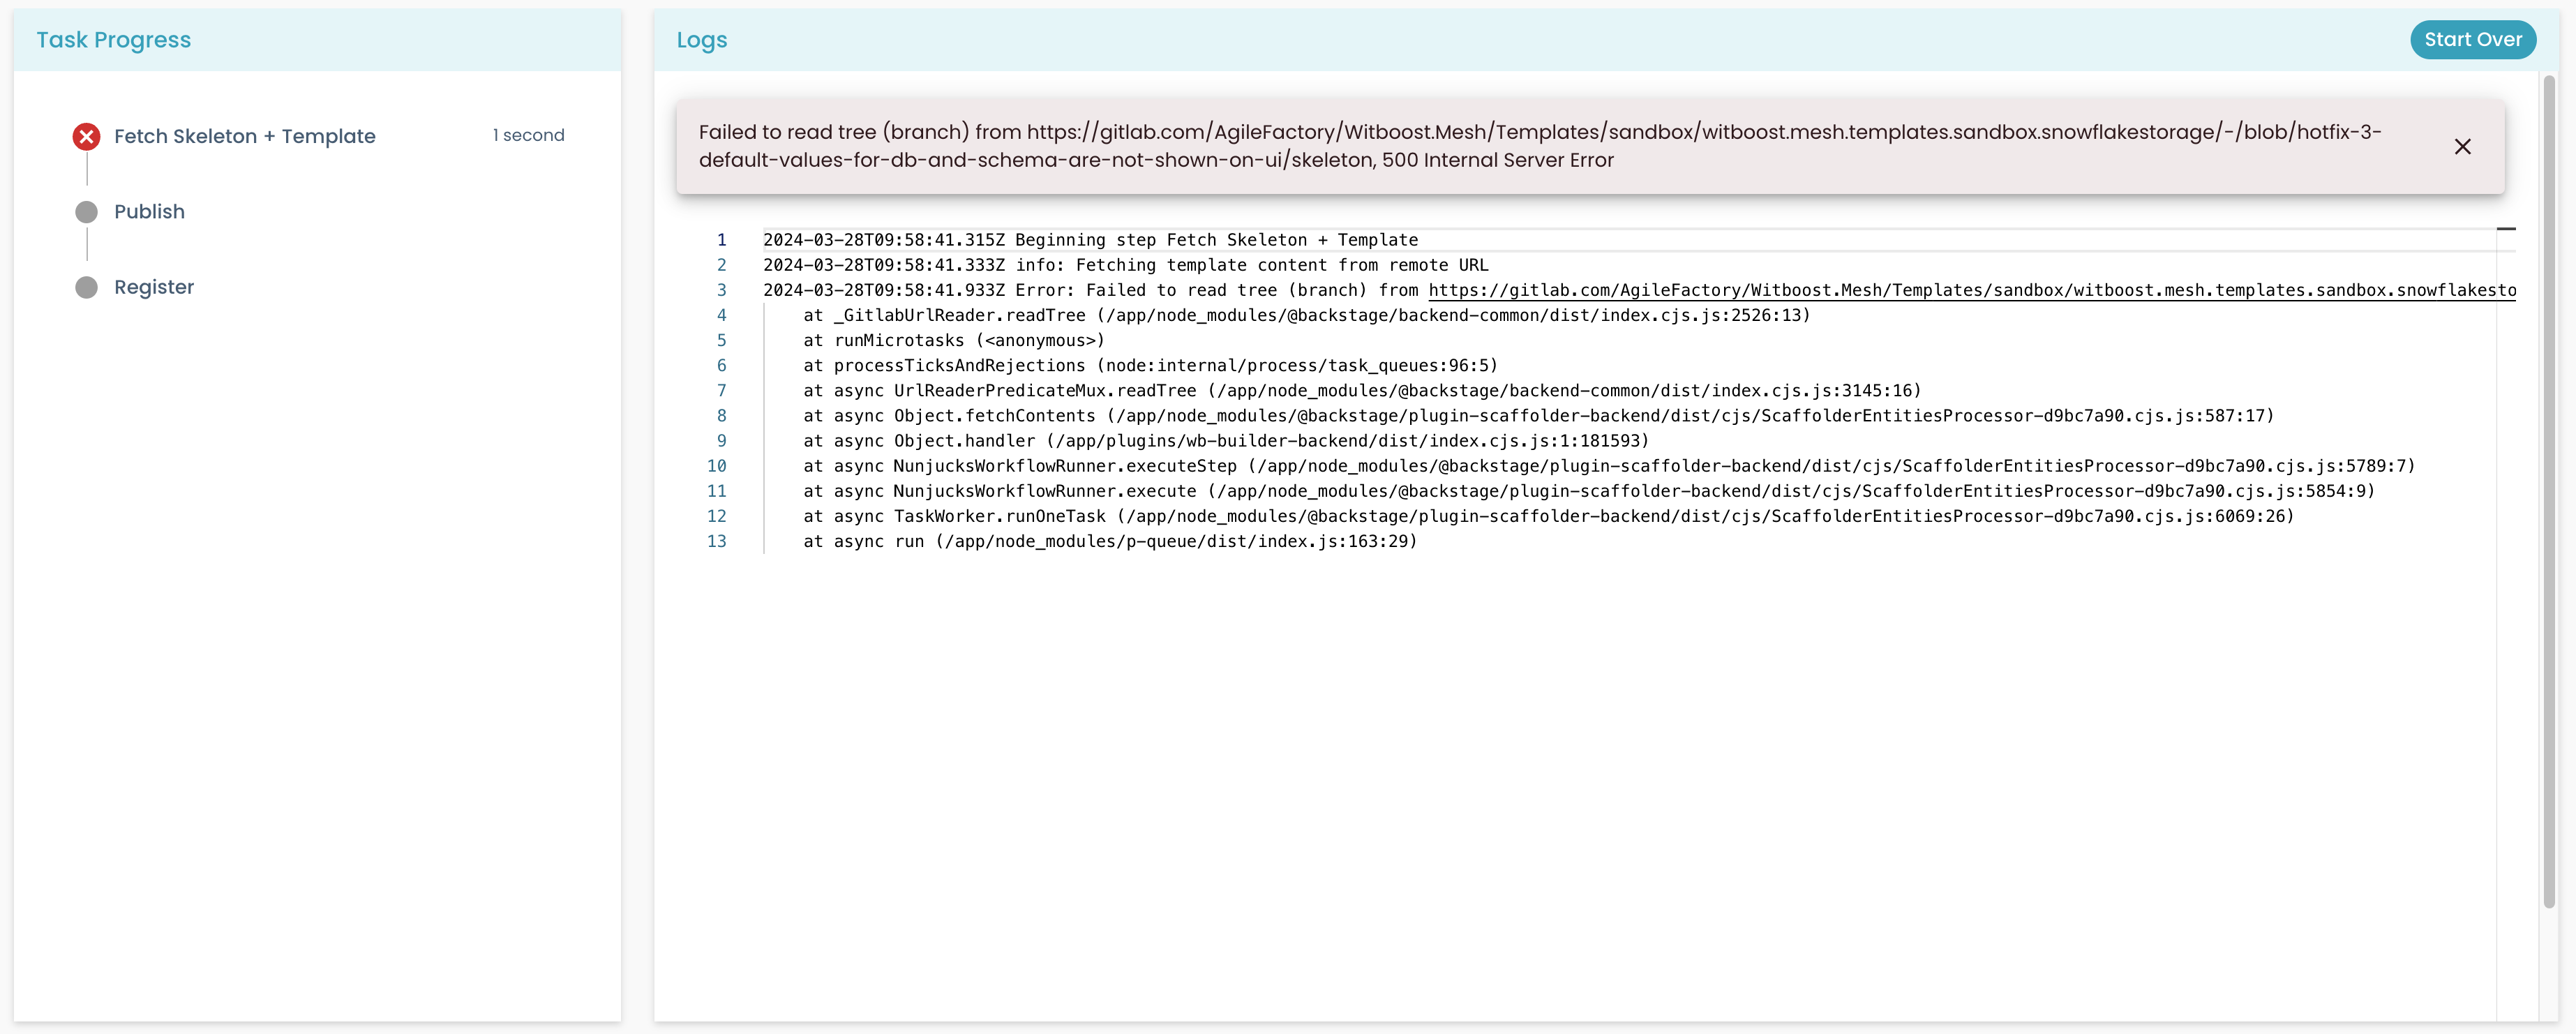The height and width of the screenshot is (1034, 2576).
Task: Click the gray Register step circle
Action: pos(87,288)
